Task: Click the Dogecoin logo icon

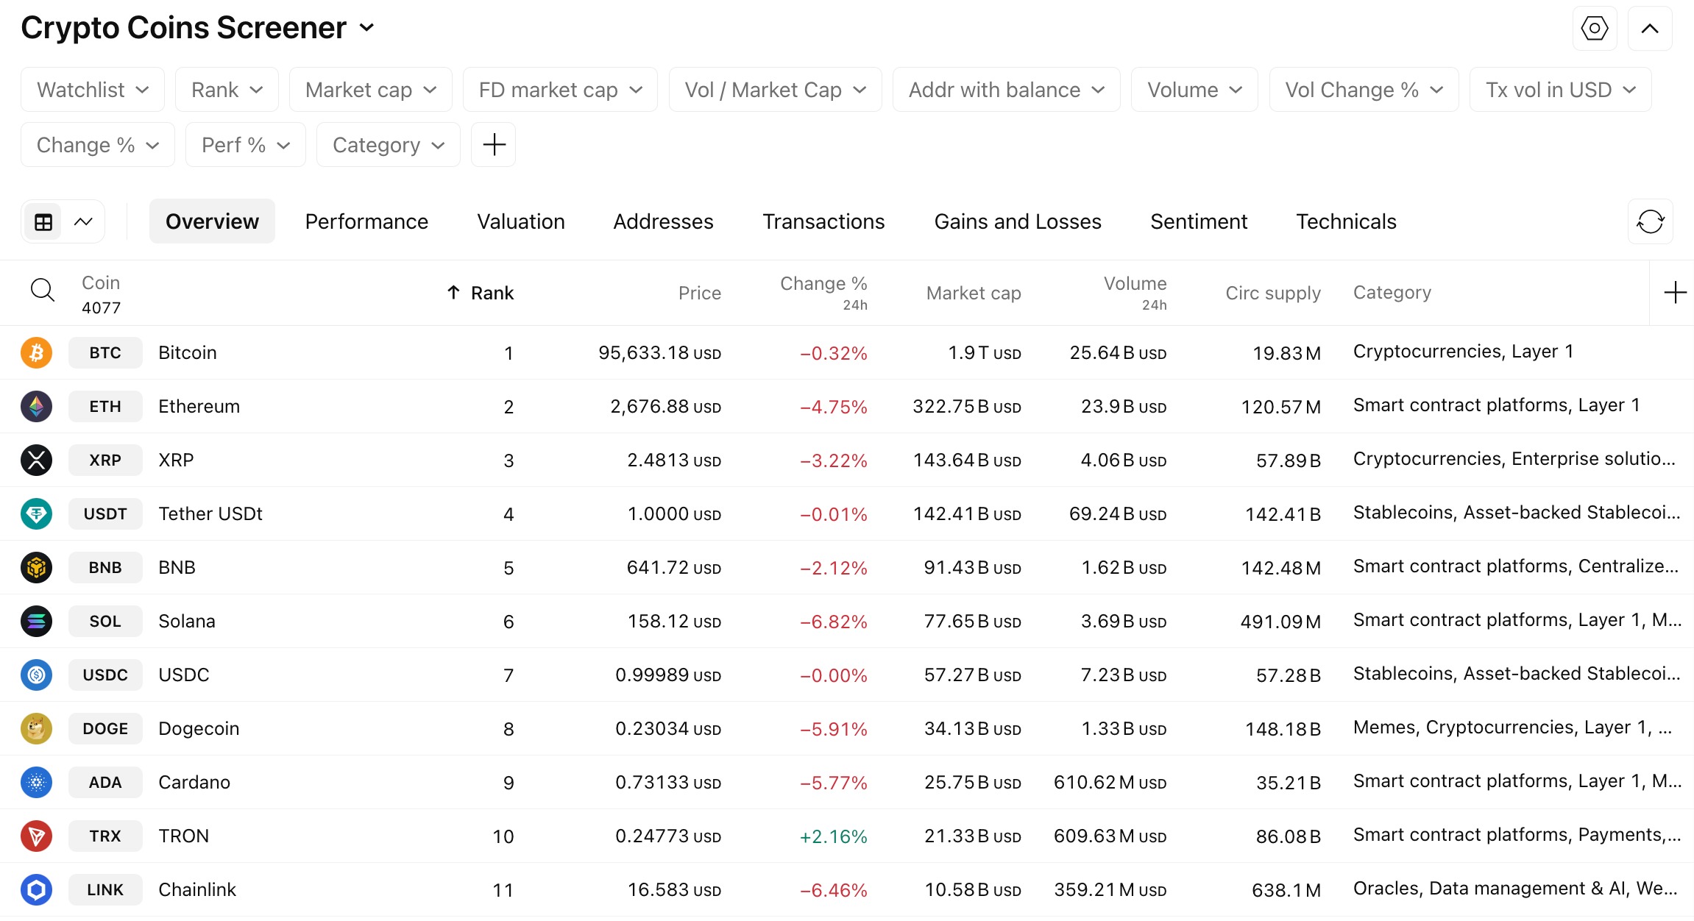Action: coord(36,728)
